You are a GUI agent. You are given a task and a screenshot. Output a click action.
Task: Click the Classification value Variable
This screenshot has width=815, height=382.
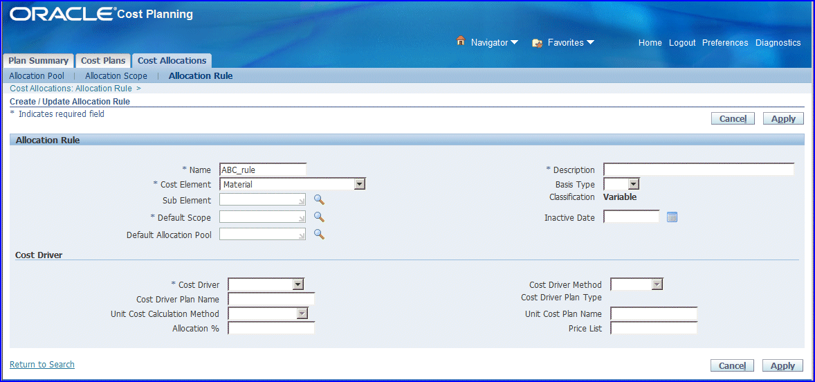click(x=620, y=197)
